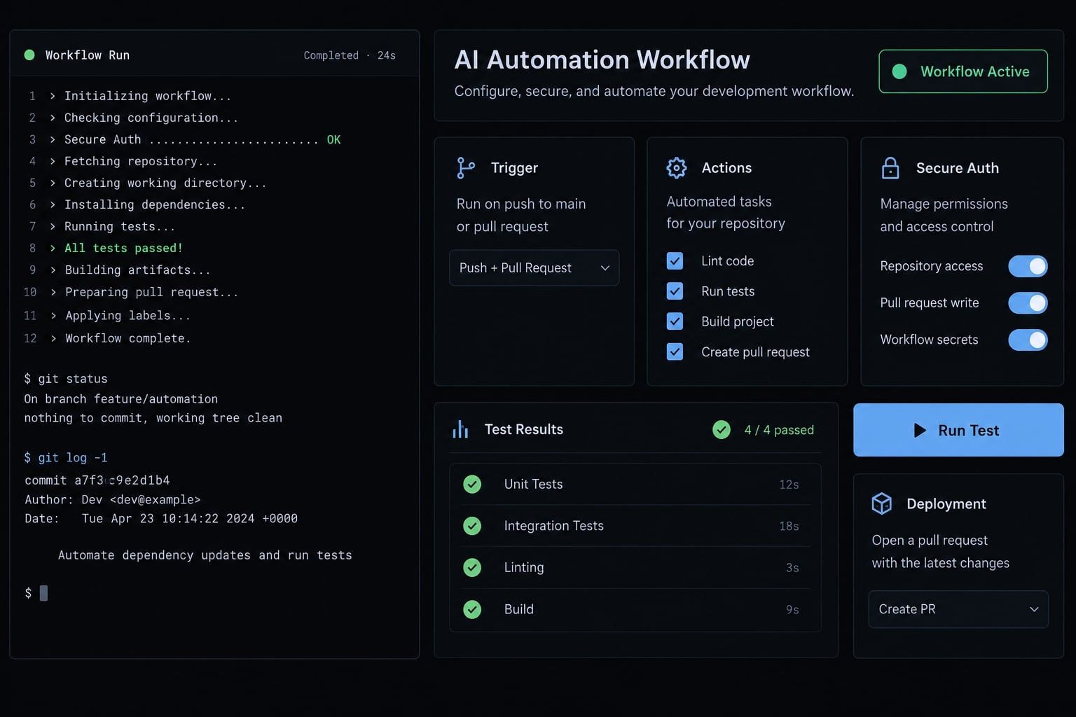Select the Unit Tests result row
The width and height of the screenshot is (1076, 717).
635,484
